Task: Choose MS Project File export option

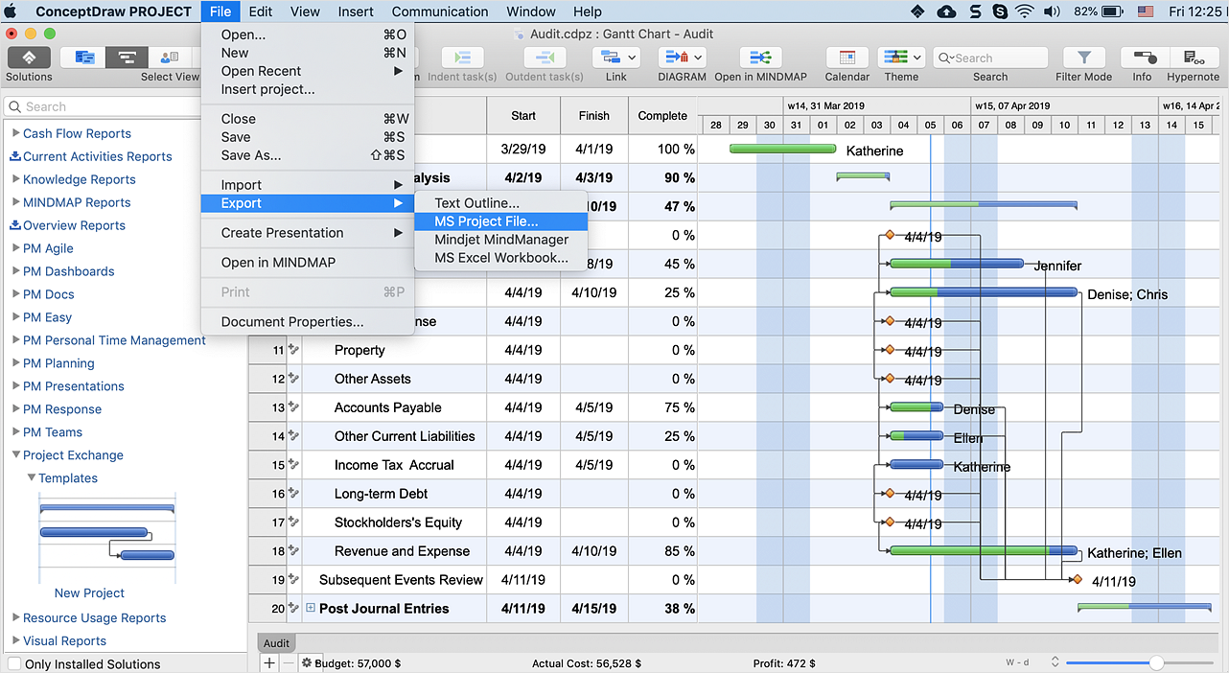Action: 486,221
